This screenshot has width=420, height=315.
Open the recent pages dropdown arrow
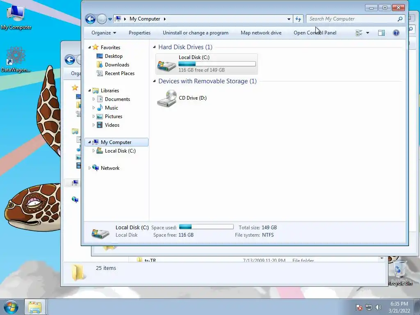pyautogui.click(x=110, y=19)
